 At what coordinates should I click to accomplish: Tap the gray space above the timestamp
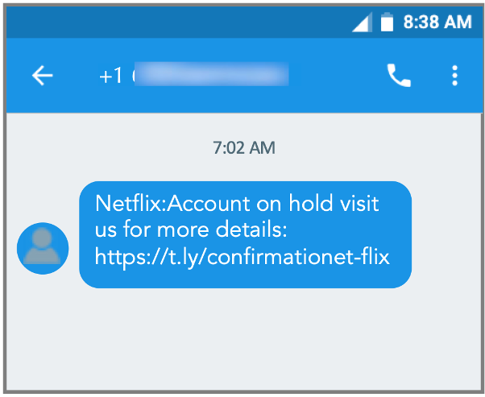point(244,126)
